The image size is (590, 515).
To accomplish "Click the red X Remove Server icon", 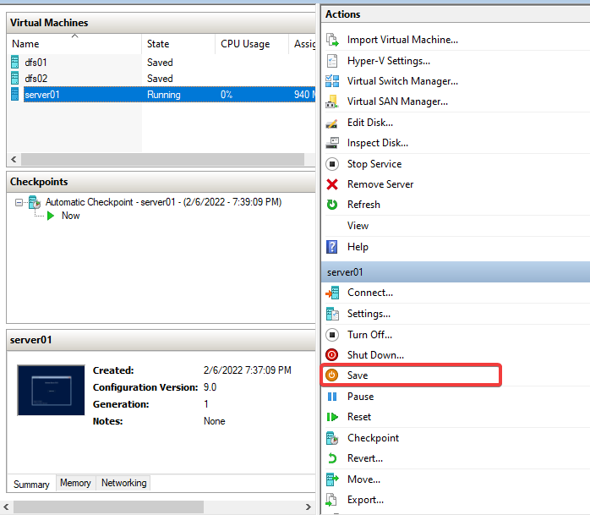I will tap(332, 184).
